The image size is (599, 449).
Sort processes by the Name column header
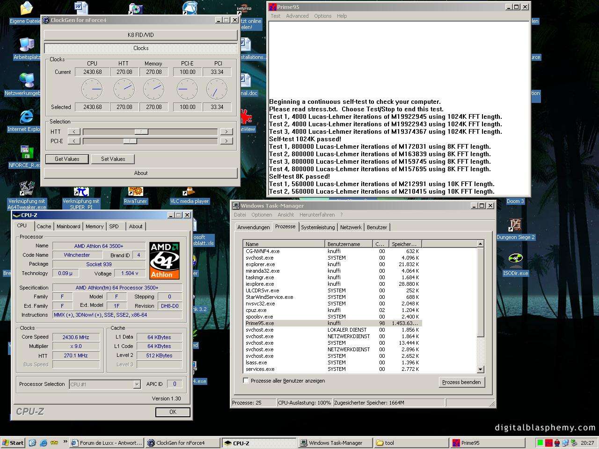click(284, 244)
